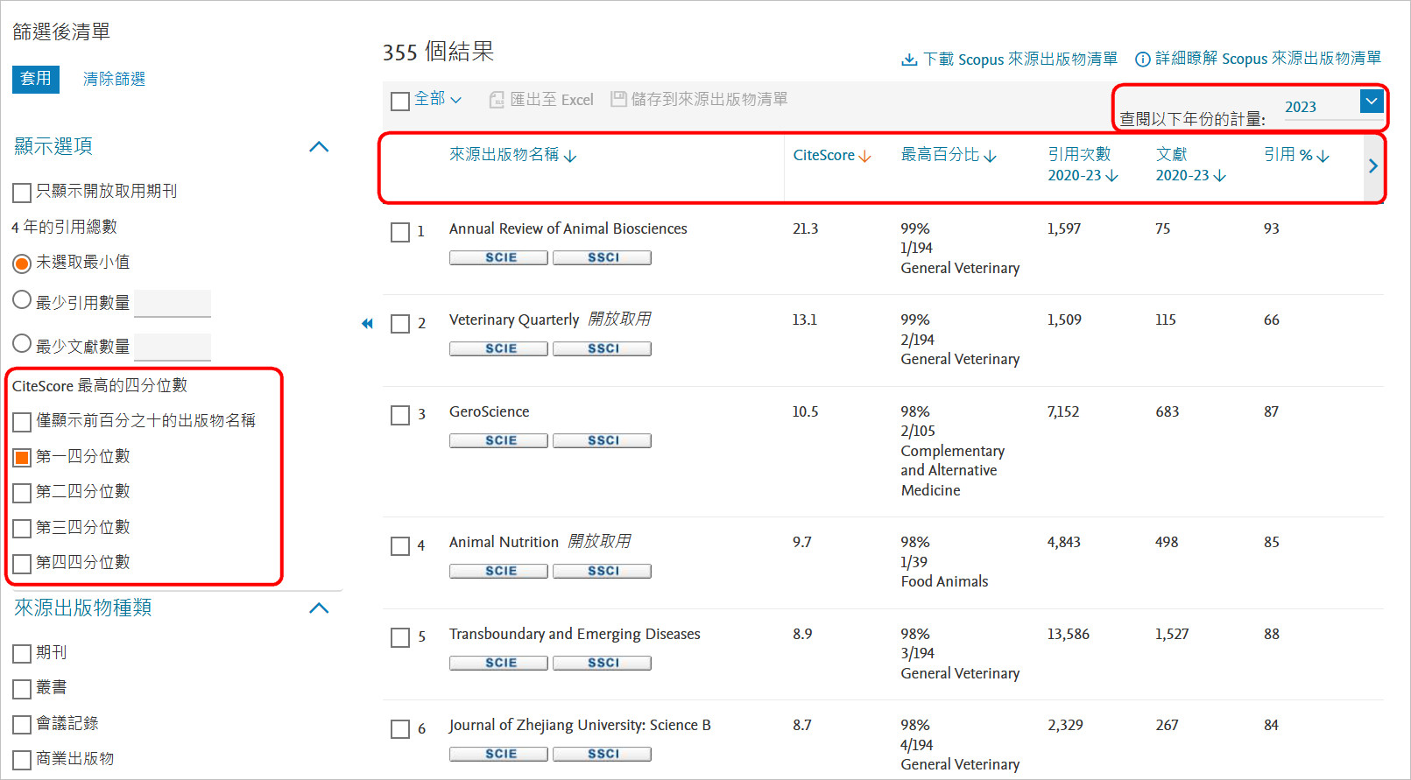Collapse the filter sidebar with double-arrow icon
The width and height of the screenshot is (1411, 780).
click(x=367, y=324)
